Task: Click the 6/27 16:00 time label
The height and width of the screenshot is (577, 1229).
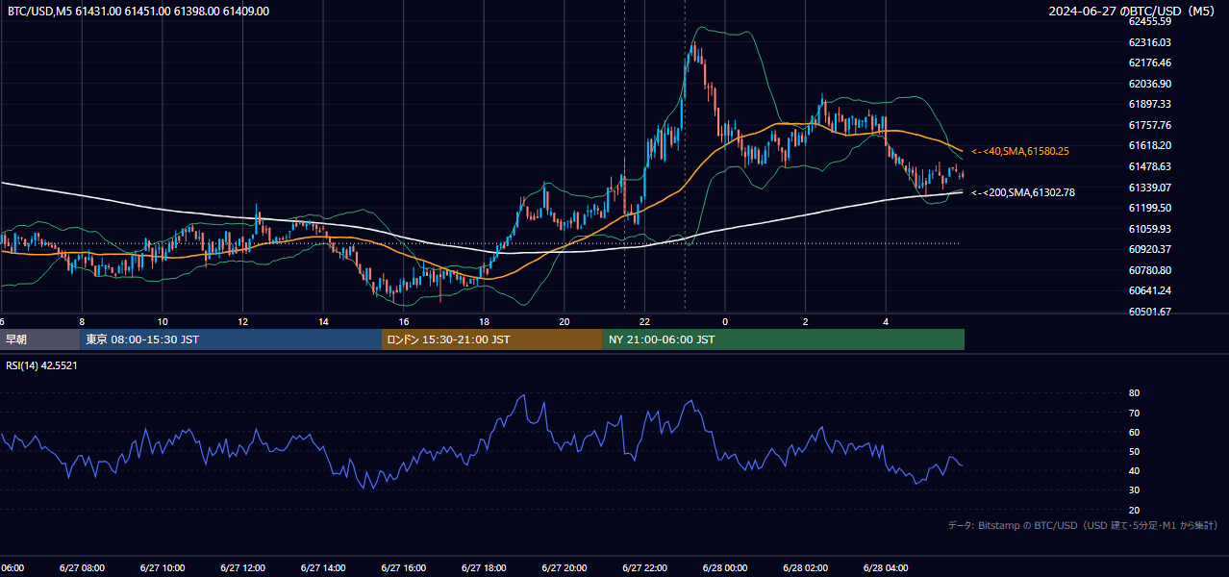Action: [x=404, y=567]
